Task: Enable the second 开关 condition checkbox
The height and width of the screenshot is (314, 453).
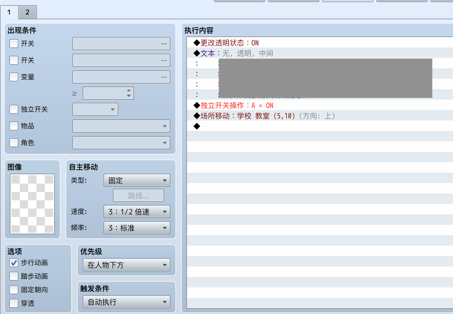Action: [14, 60]
